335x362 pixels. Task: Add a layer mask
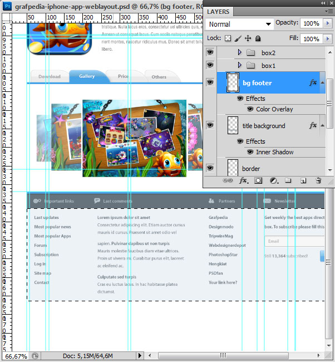258,180
